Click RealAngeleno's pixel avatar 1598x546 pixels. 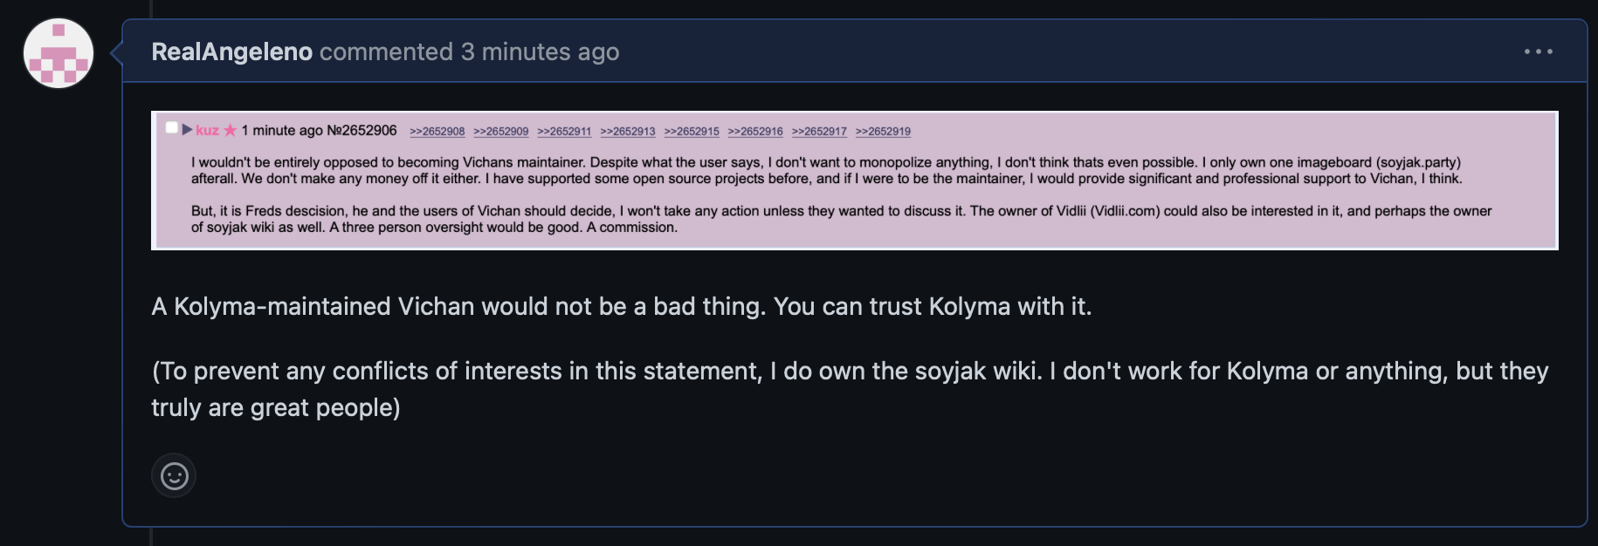(59, 53)
